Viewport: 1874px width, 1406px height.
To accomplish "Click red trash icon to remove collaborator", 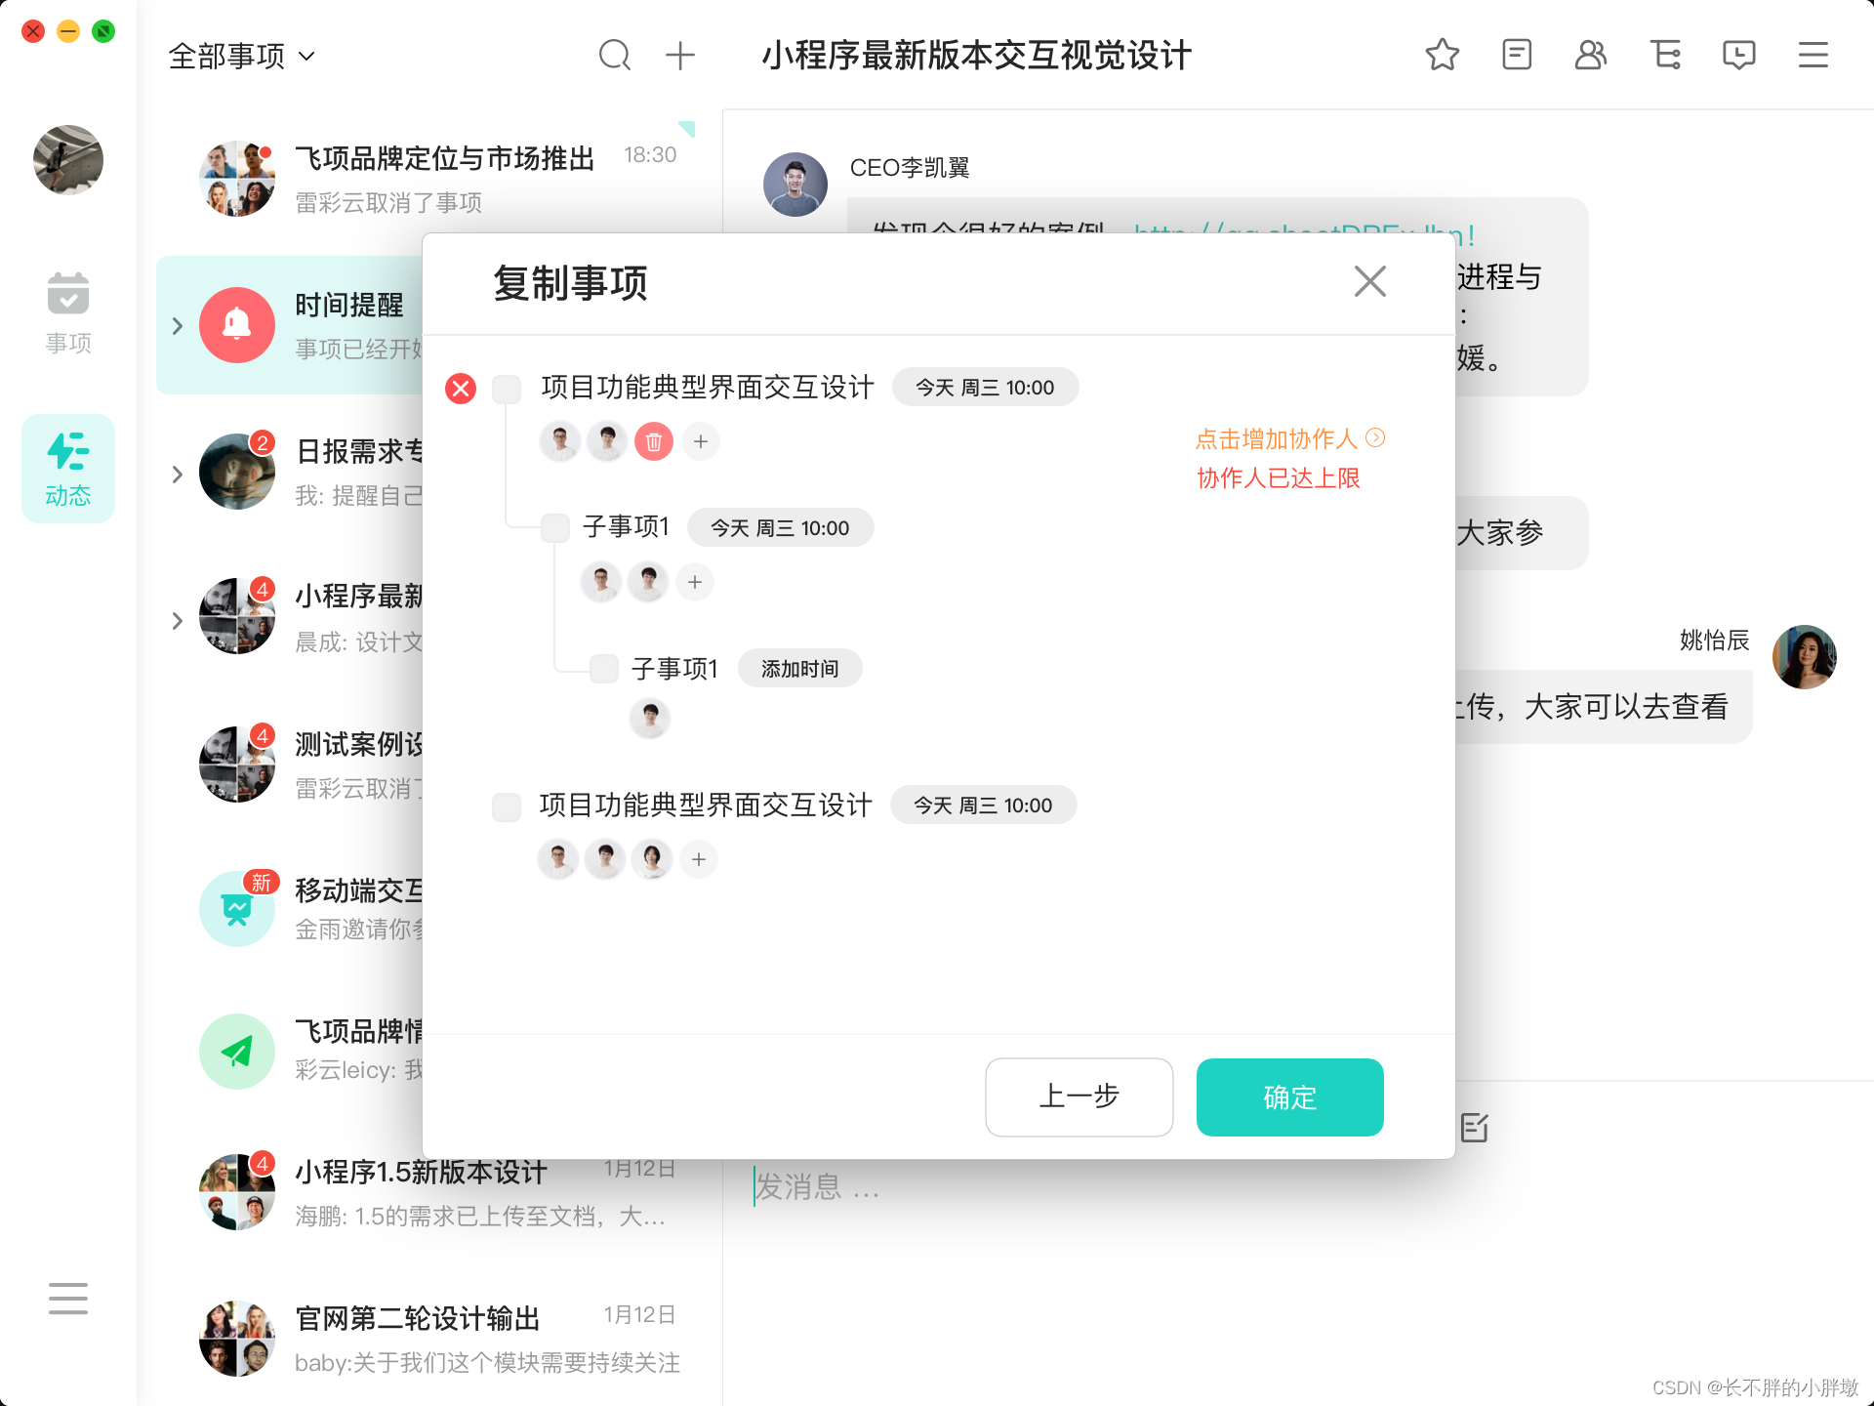I will point(653,442).
